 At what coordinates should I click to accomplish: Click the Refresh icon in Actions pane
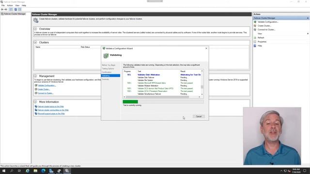pos(255,38)
